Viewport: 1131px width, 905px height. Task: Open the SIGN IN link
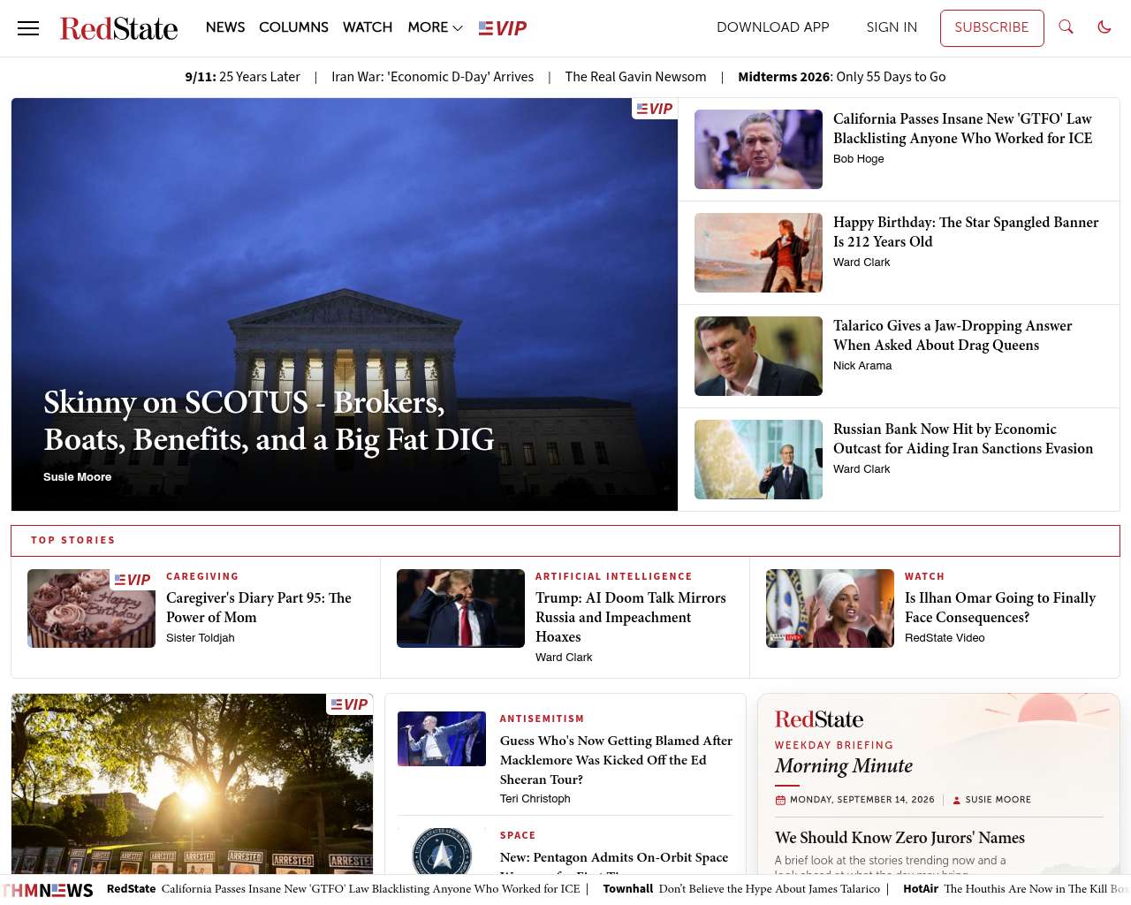[x=892, y=27]
